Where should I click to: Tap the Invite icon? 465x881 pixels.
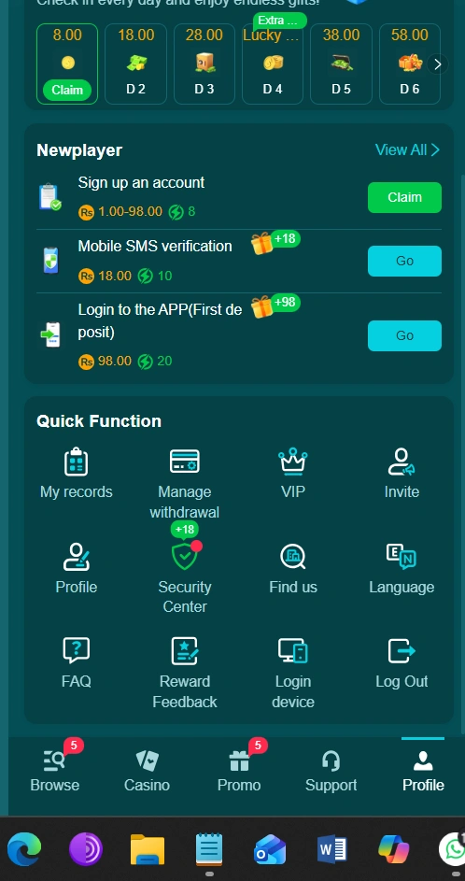402,462
